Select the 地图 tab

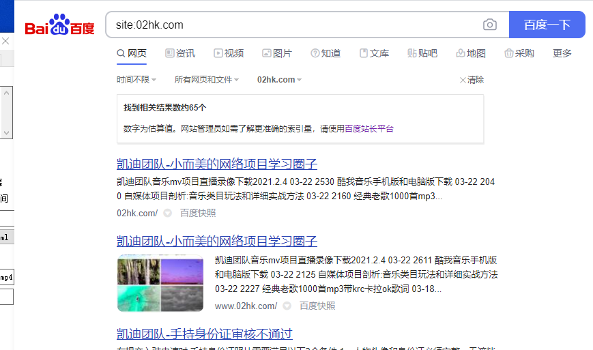click(x=471, y=53)
